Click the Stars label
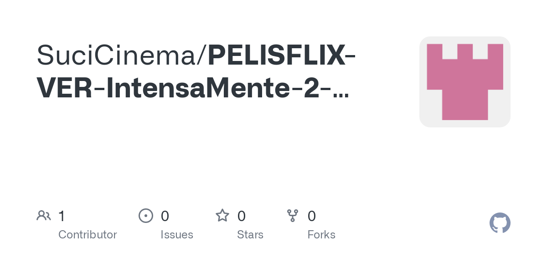This screenshot has height=273, width=547. [250, 235]
